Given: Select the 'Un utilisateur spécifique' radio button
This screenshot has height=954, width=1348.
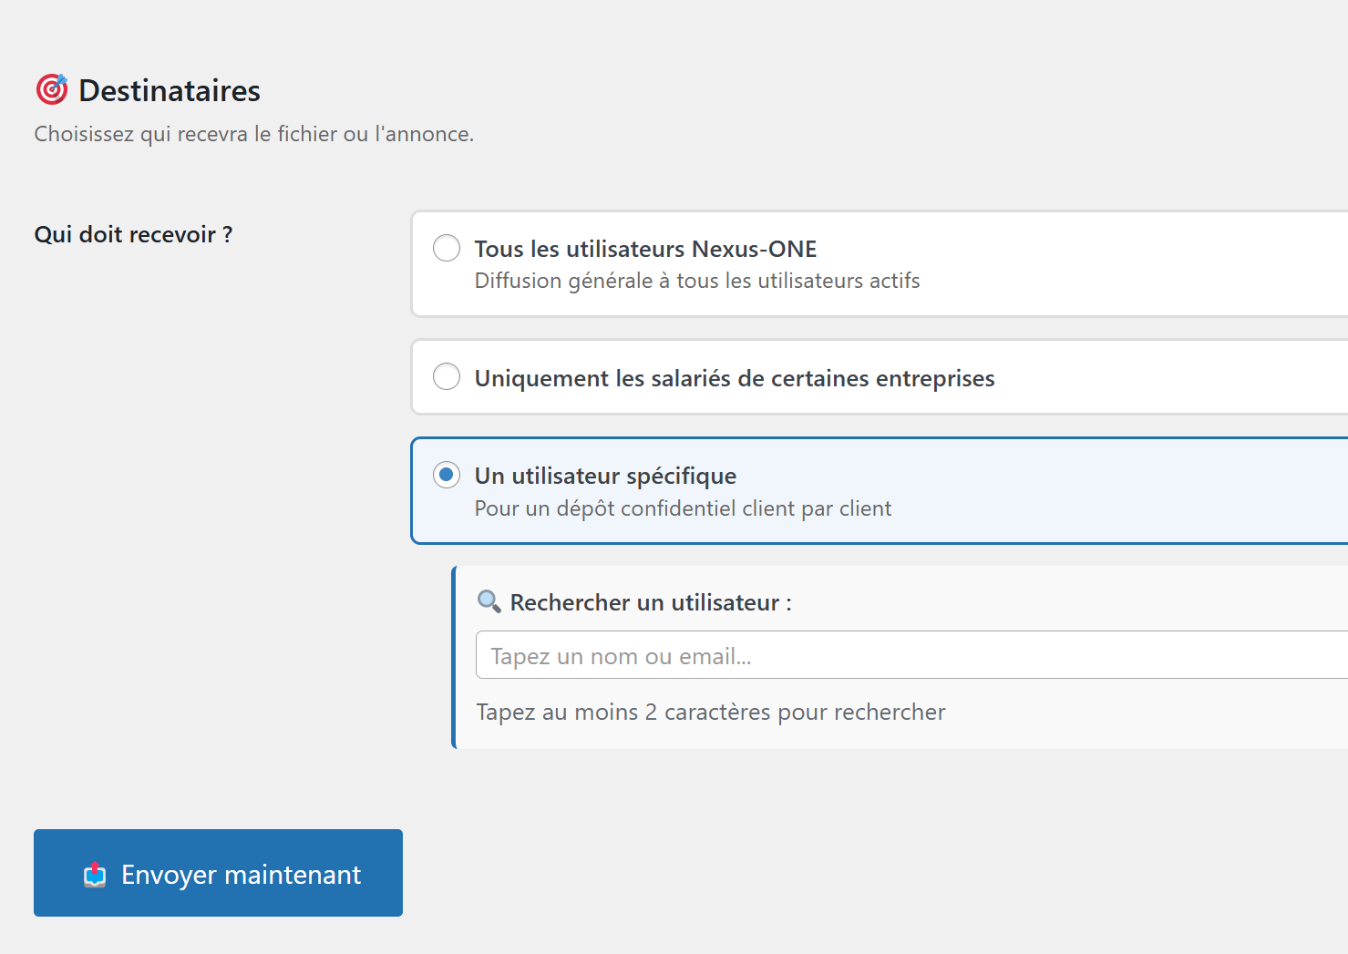Looking at the screenshot, I should (x=447, y=475).
